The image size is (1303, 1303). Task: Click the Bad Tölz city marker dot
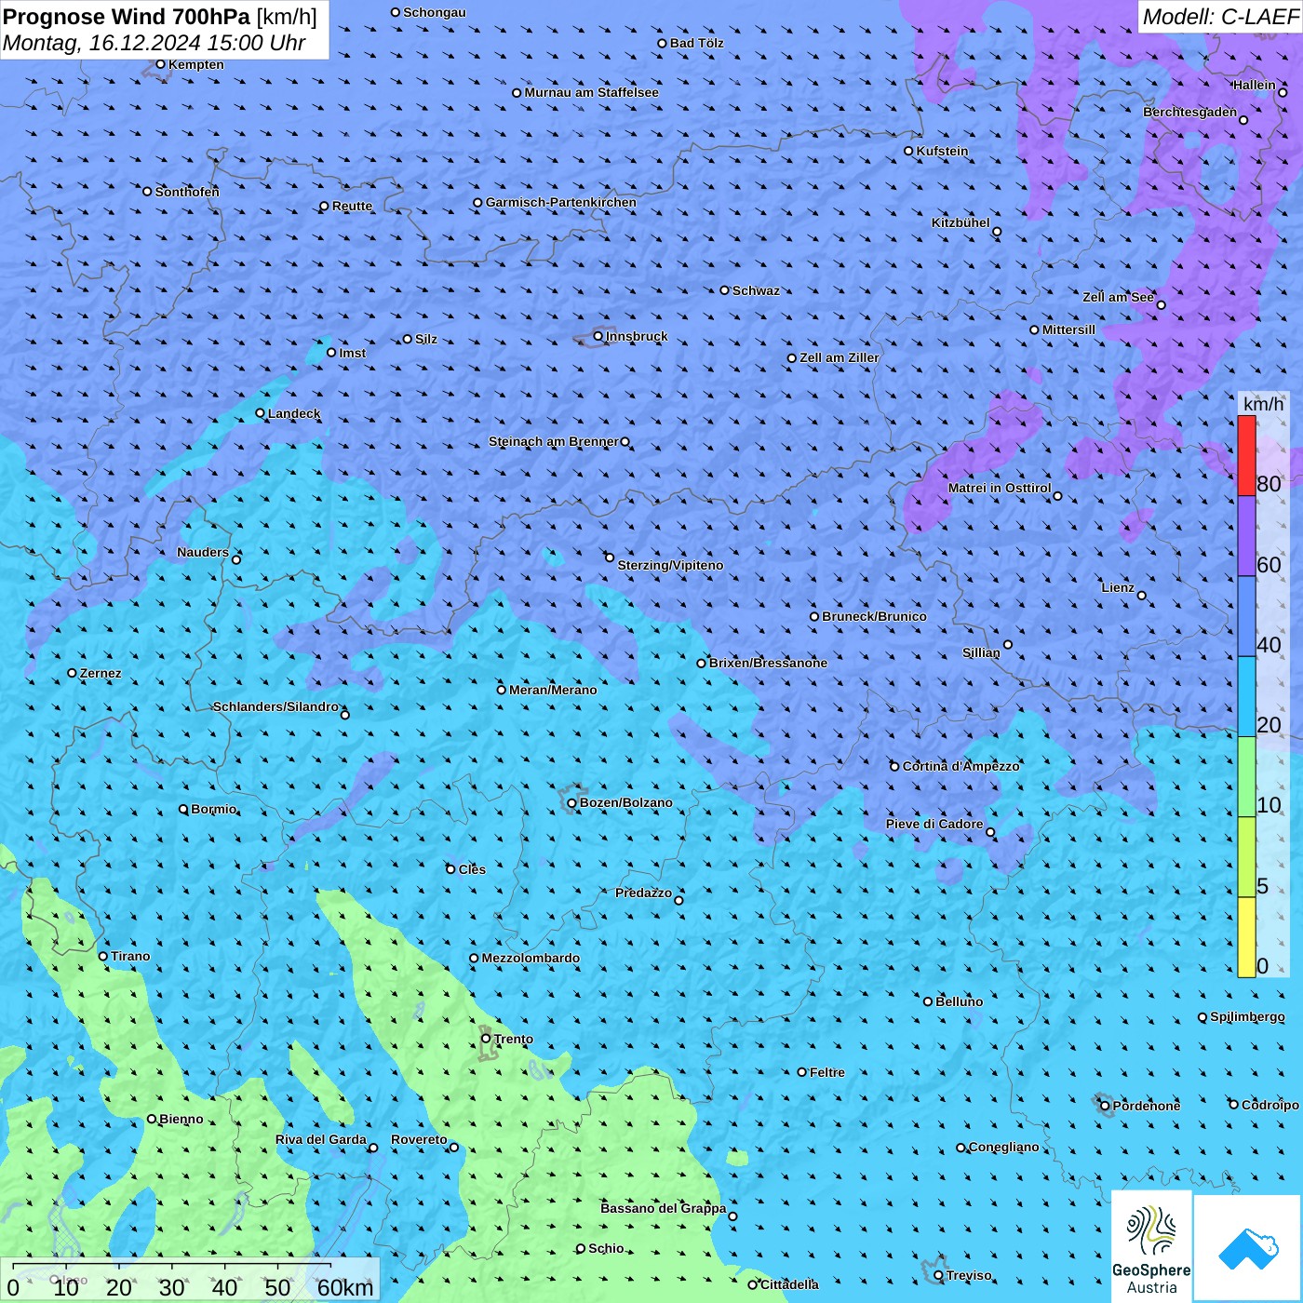(x=662, y=43)
